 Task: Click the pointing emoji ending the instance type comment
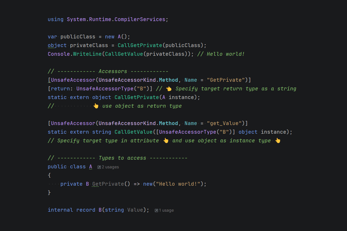point(278,141)
